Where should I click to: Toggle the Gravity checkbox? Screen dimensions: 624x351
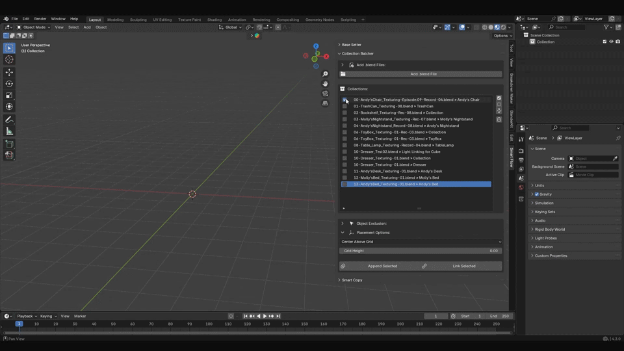click(x=537, y=194)
